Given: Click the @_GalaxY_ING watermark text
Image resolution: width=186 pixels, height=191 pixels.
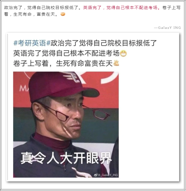Looking at the screenshot, I should pos(108,175).
